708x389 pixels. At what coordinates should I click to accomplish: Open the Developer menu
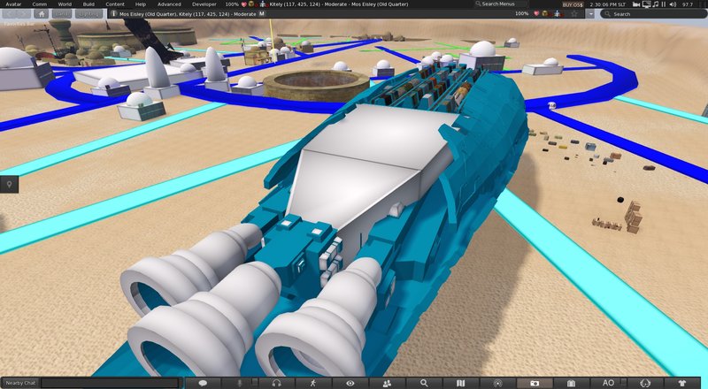coord(204,4)
